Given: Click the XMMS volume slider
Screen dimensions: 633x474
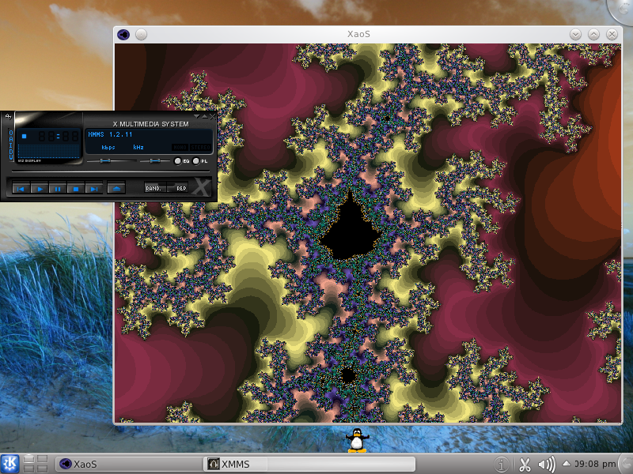Looking at the screenshot, I should point(112,161).
